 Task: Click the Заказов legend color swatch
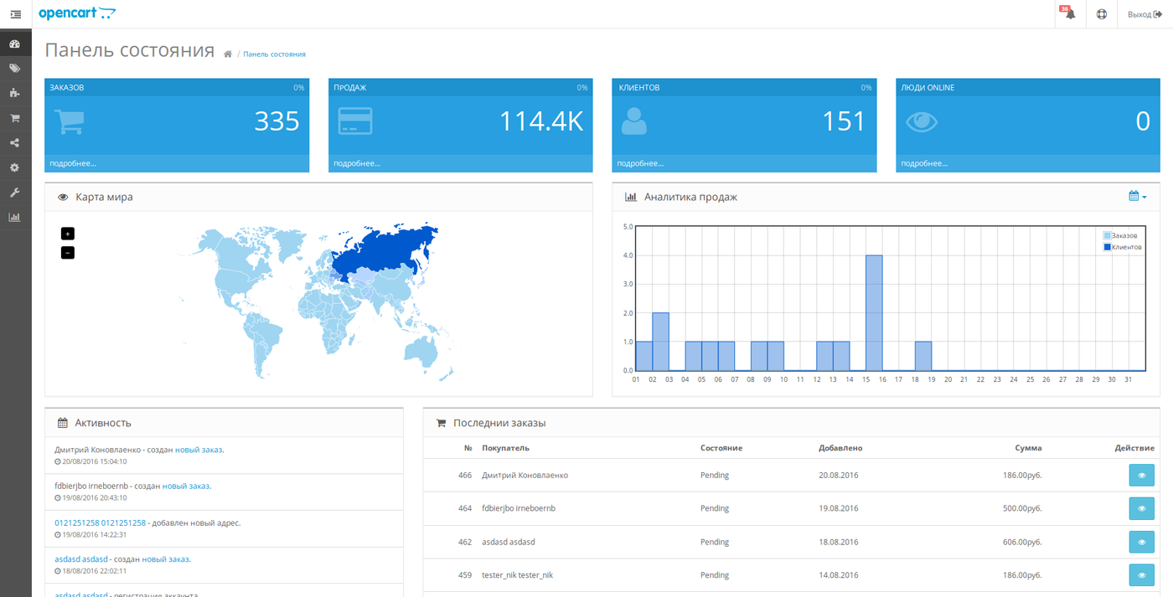click(1107, 236)
